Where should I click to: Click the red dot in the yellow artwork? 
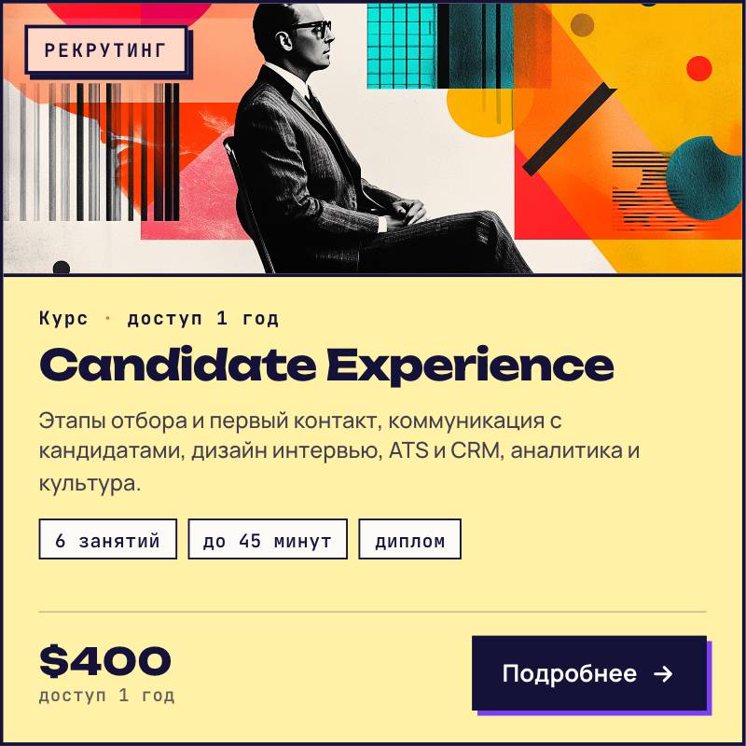pyautogui.click(x=698, y=68)
